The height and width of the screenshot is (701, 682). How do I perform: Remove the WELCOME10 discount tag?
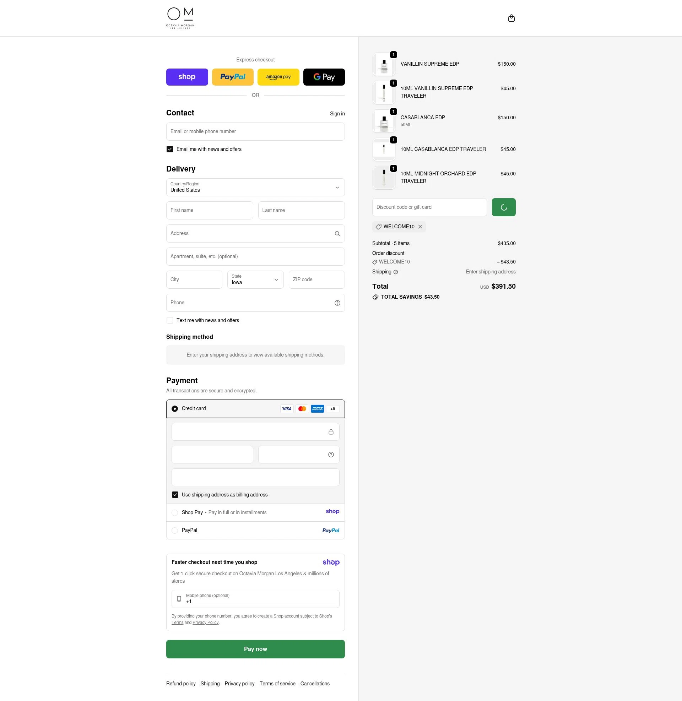point(420,227)
